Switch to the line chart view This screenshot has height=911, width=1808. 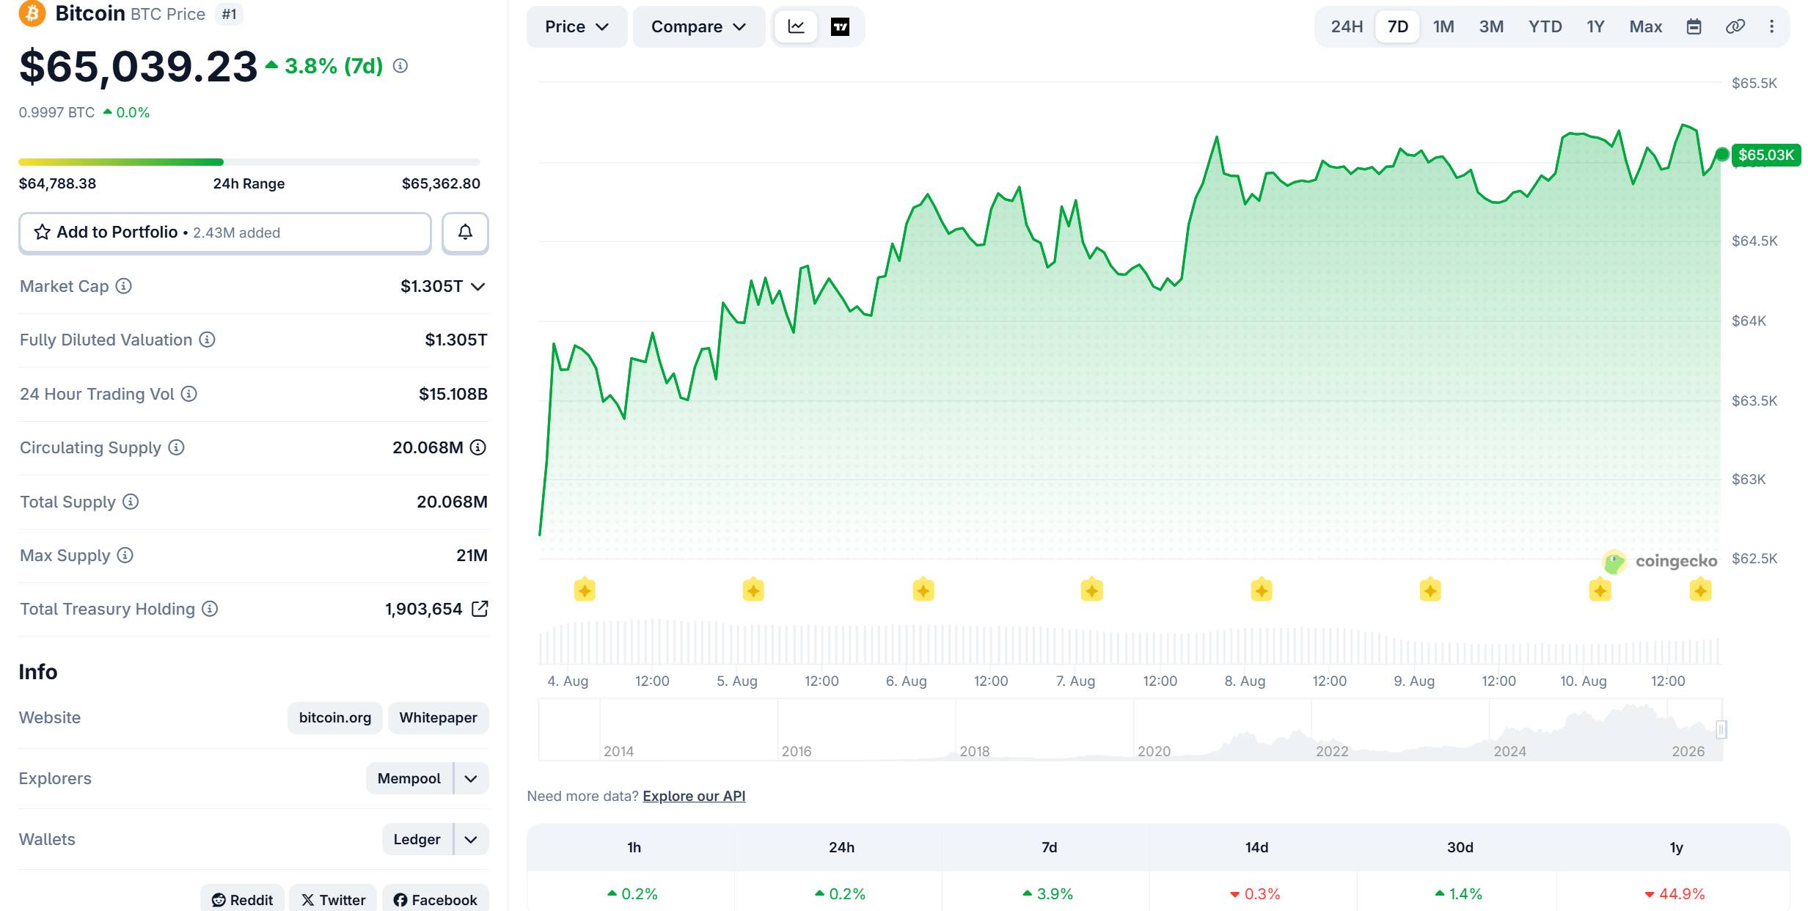click(x=796, y=27)
